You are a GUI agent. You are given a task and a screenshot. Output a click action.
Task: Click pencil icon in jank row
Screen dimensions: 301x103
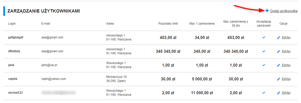[x=279, y=66]
